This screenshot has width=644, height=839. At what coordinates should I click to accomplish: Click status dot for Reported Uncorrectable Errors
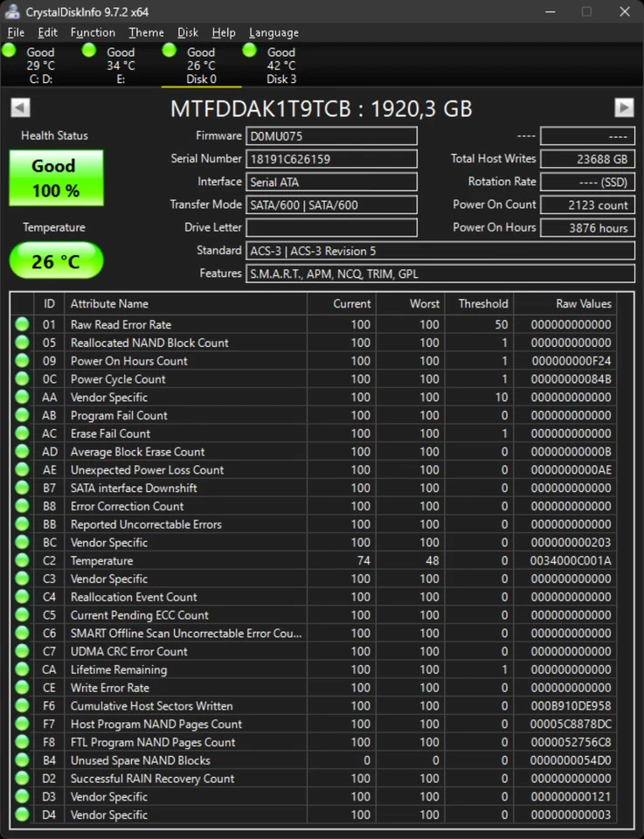pyautogui.click(x=22, y=524)
